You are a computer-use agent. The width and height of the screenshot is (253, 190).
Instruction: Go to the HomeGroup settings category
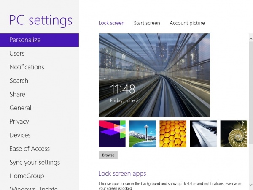(27, 176)
